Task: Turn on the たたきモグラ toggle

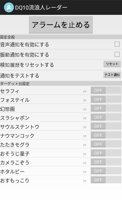Action: (106, 144)
